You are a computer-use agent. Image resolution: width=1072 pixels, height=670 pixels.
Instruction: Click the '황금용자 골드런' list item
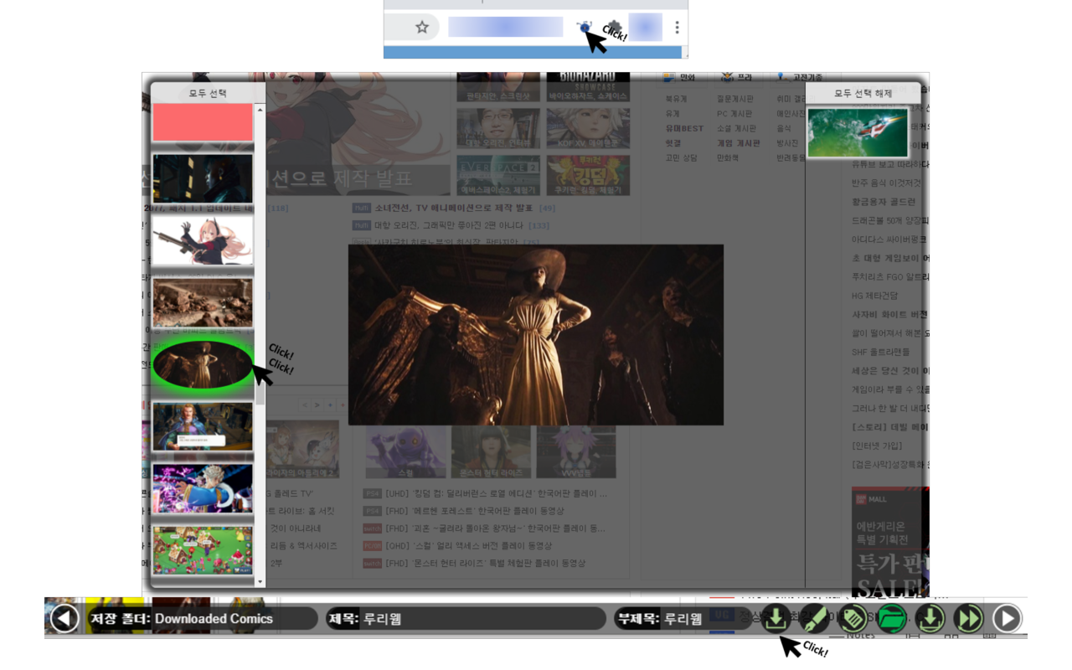[x=884, y=202]
